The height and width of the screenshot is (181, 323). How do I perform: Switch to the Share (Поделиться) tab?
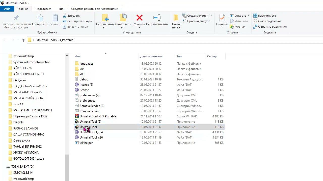(43, 9)
